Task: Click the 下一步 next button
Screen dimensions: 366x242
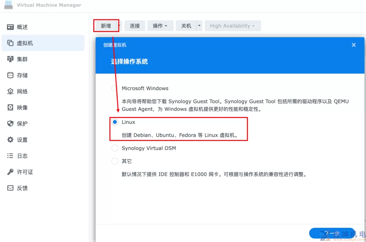Action: tap(332, 233)
